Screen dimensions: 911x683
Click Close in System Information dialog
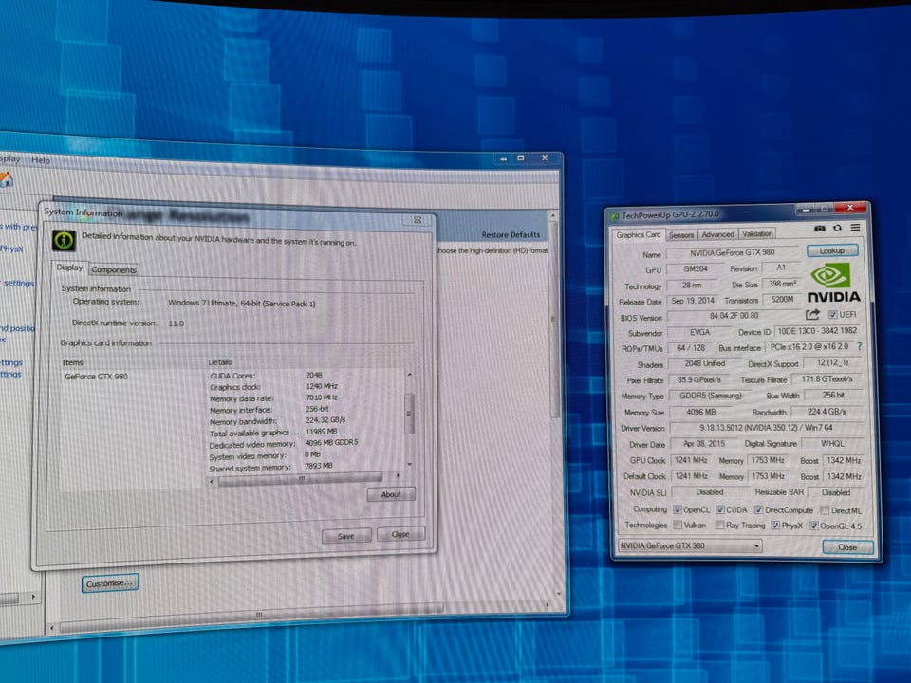coord(400,534)
